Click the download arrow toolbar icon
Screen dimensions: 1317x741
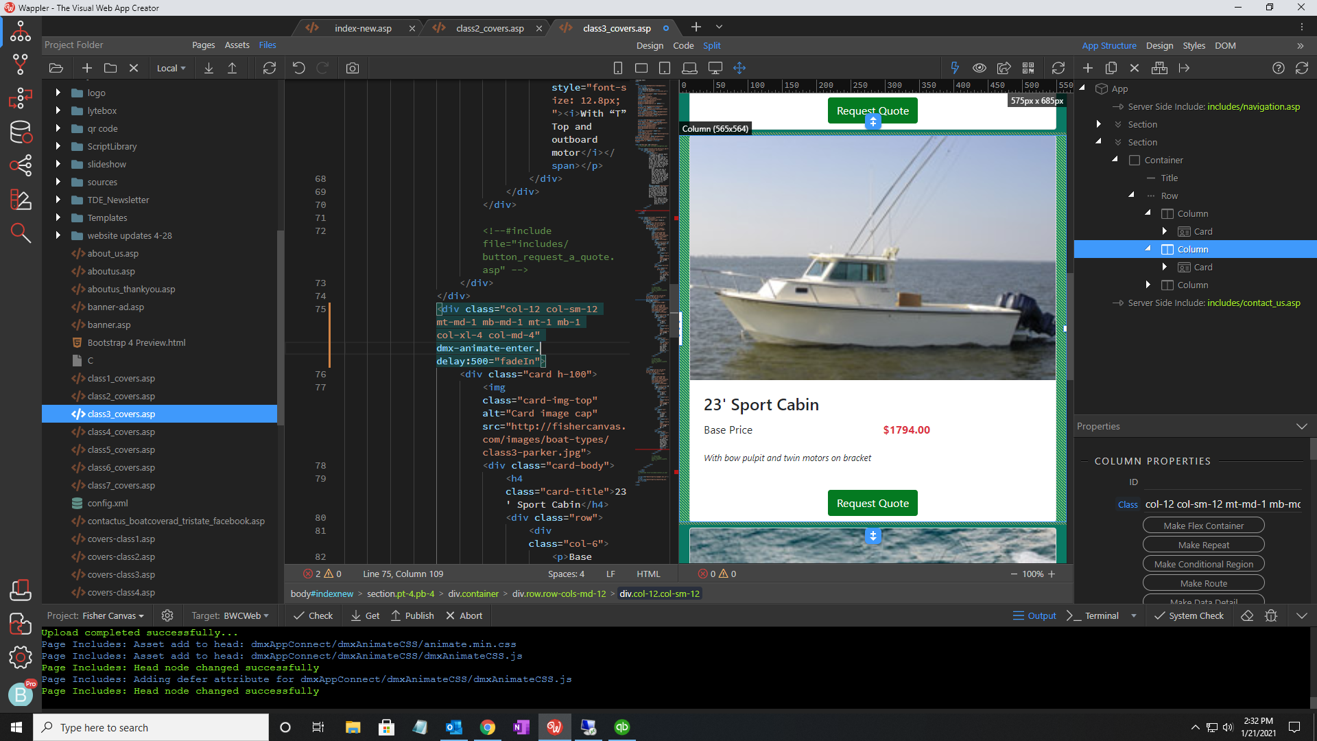209,68
